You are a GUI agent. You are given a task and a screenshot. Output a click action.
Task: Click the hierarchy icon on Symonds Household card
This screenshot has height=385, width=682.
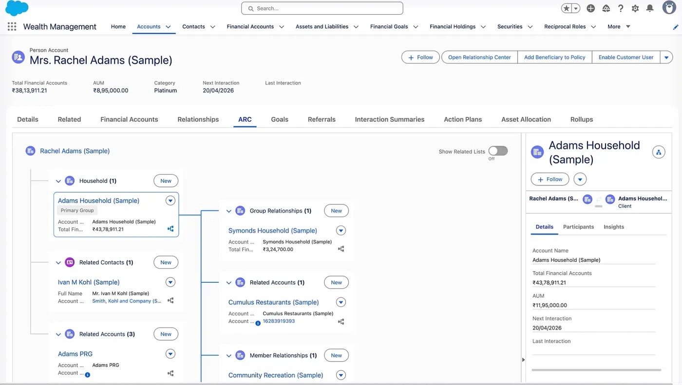[341, 249]
